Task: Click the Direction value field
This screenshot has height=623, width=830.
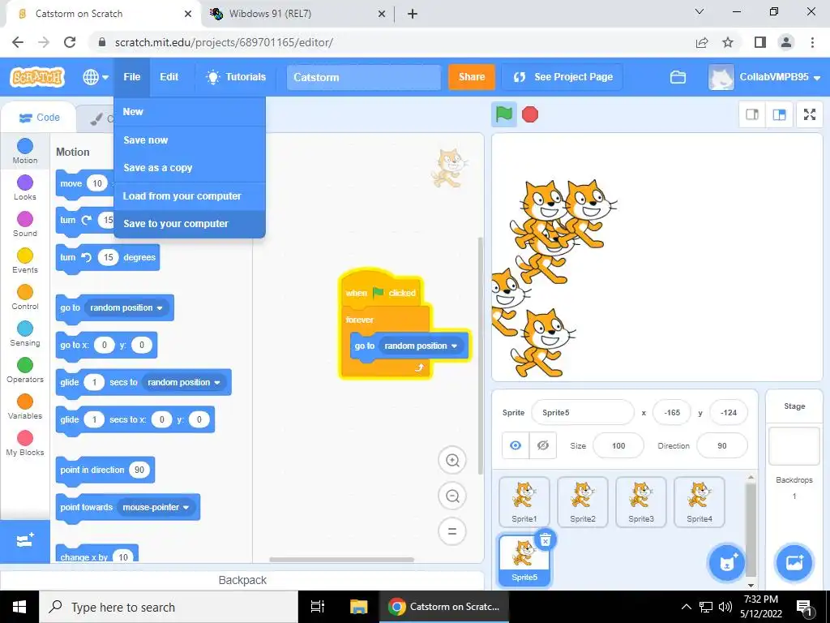Action: [x=722, y=446]
